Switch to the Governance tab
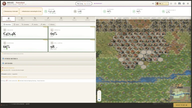This screenshot has width=192, height=108. pyautogui.click(x=22, y=19)
